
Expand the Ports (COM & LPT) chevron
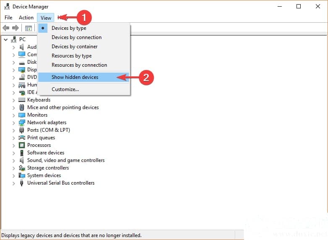[x=13, y=130]
